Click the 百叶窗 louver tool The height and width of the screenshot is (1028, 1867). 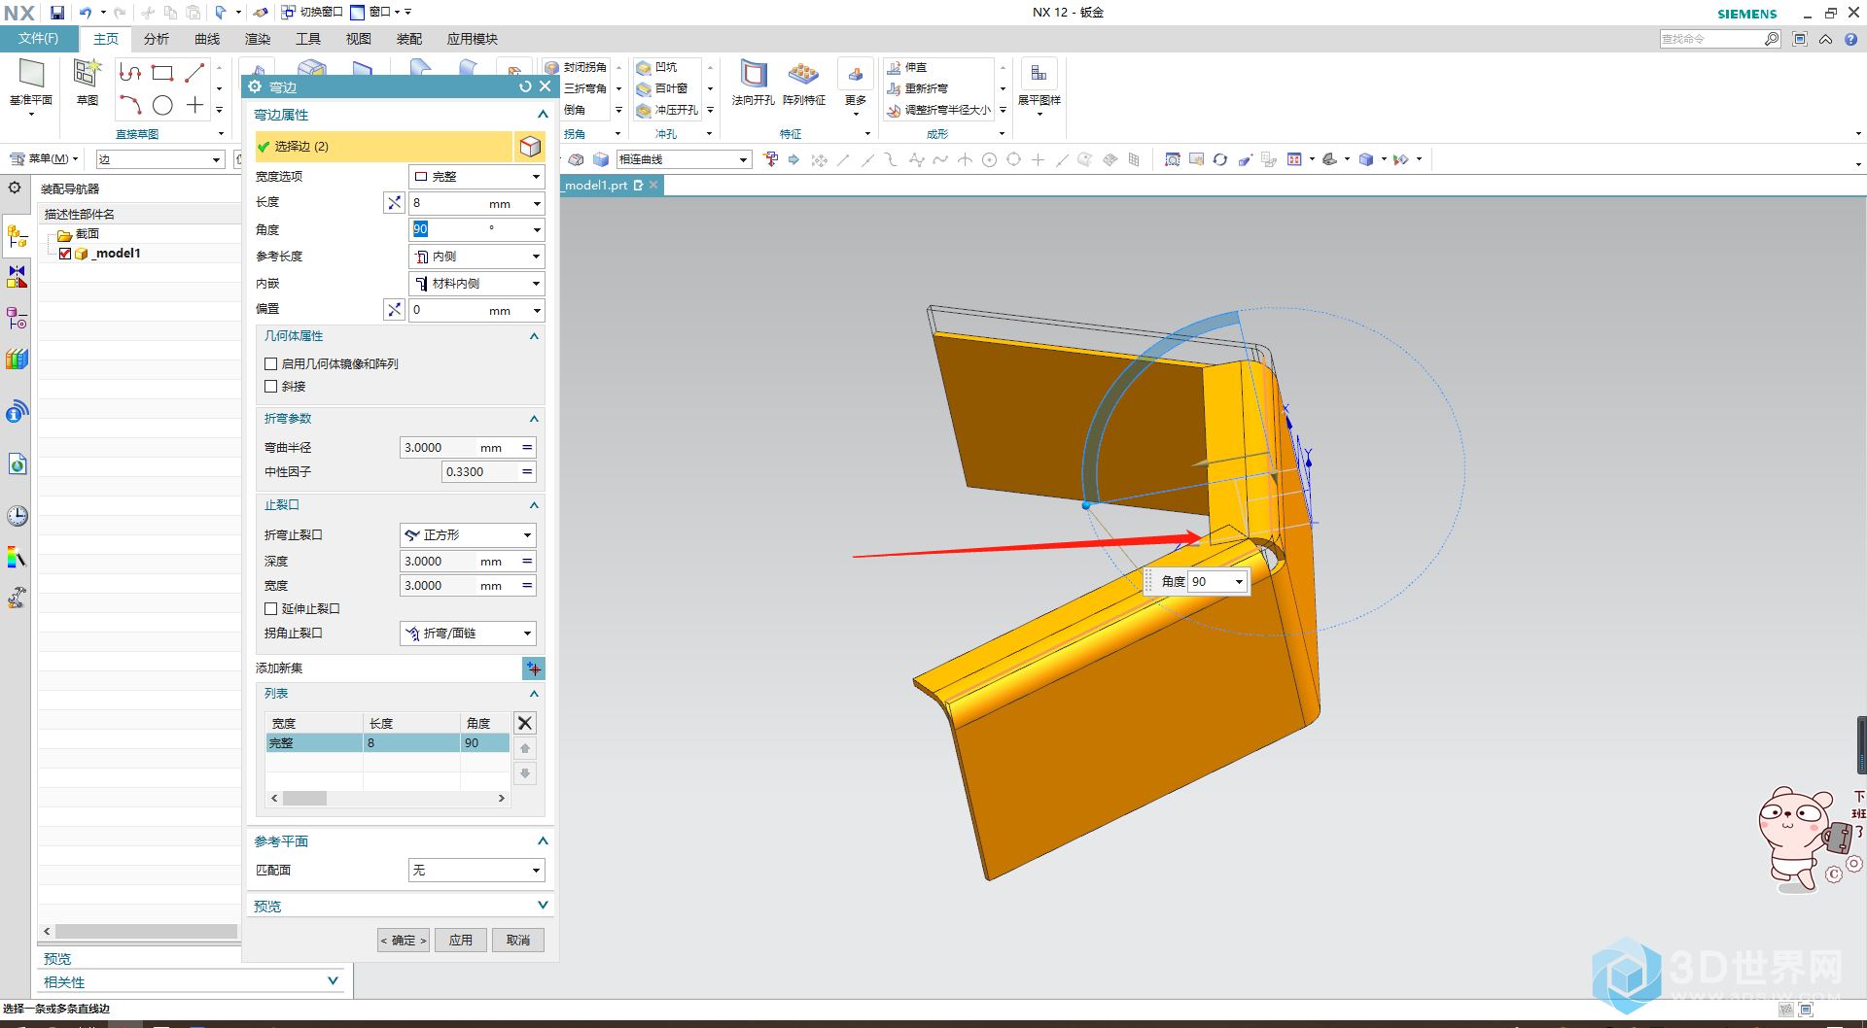tap(662, 88)
